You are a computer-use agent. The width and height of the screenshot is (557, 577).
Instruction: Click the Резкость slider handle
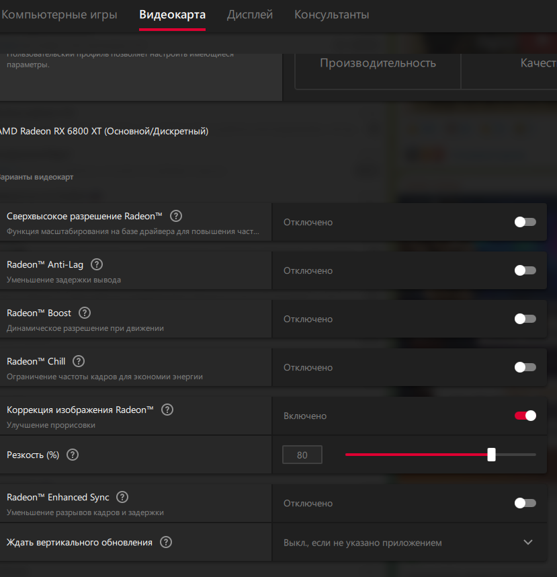(491, 455)
